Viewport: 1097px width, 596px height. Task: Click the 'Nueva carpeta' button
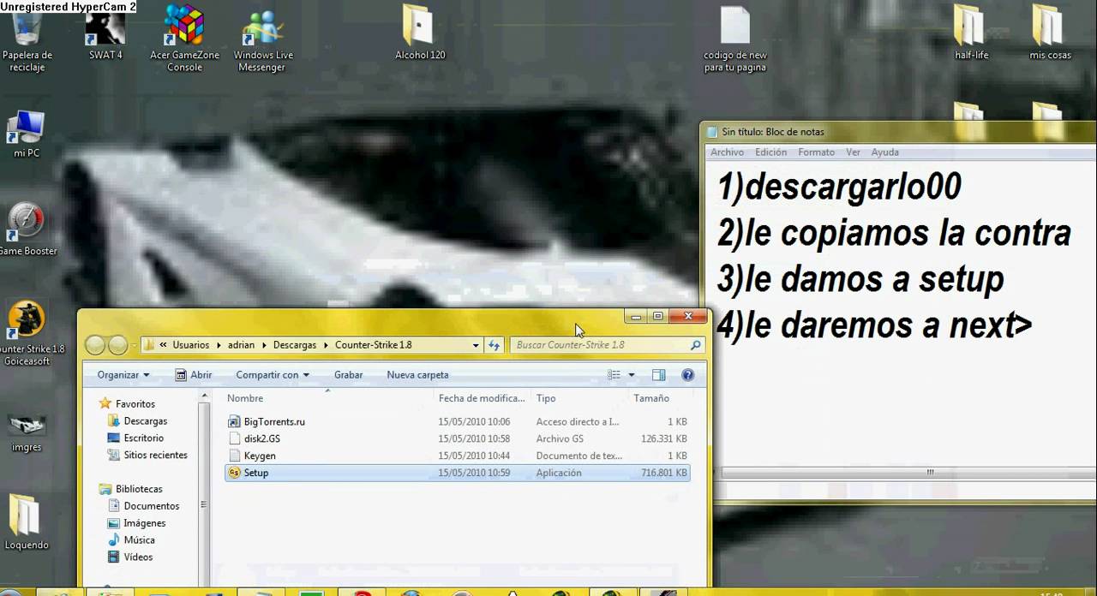[417, 375]
